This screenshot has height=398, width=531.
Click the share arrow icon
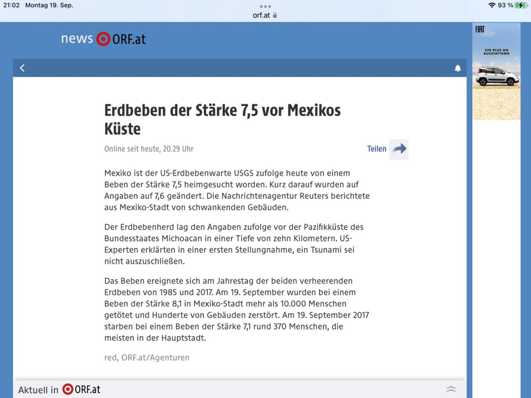click(x=399, y=149)
